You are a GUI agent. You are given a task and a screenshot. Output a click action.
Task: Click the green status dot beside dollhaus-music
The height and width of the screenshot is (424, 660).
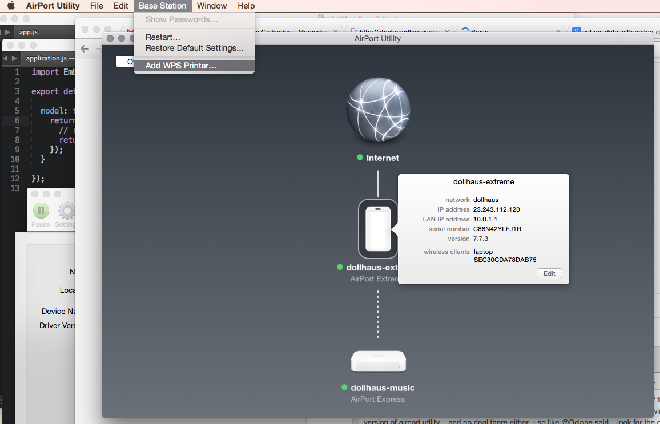click(344, 387)
